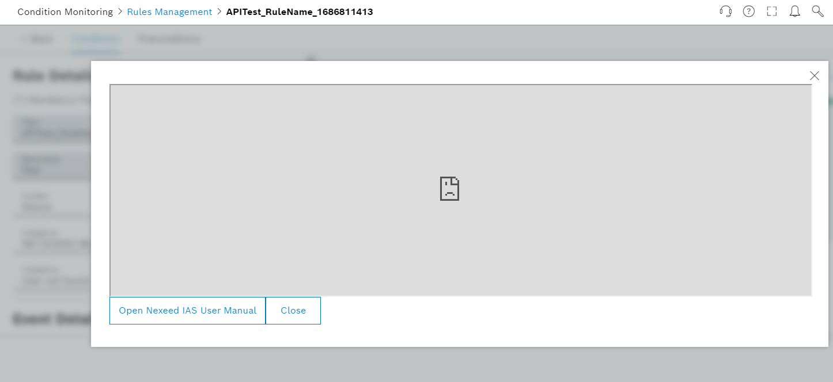Click the blurred Event Details heading

point(52,319)
